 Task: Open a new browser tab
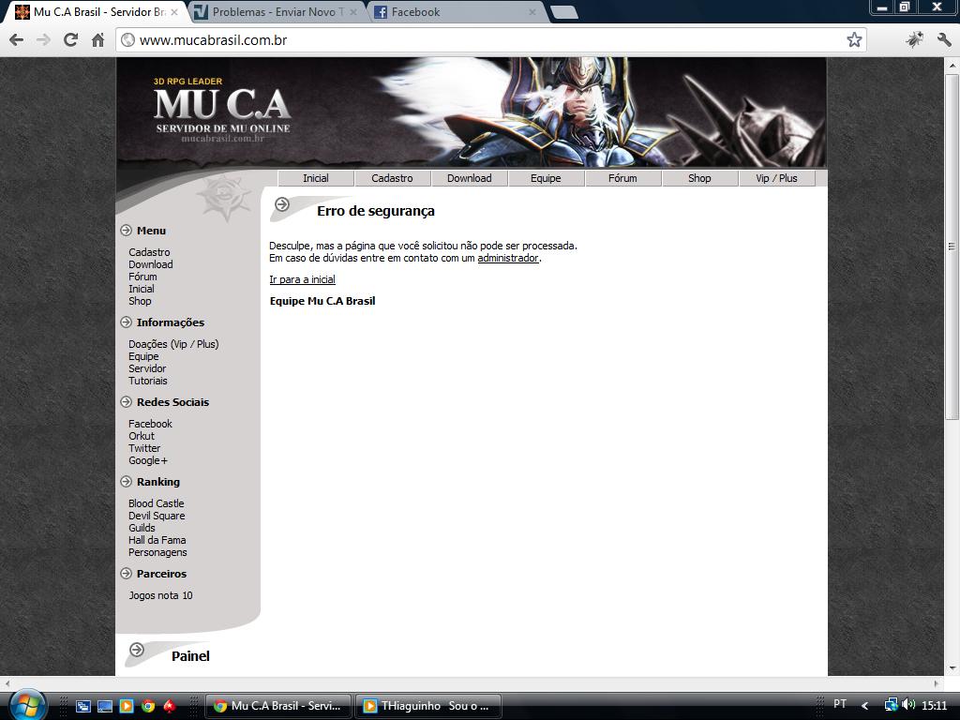[x=563, y=12]
